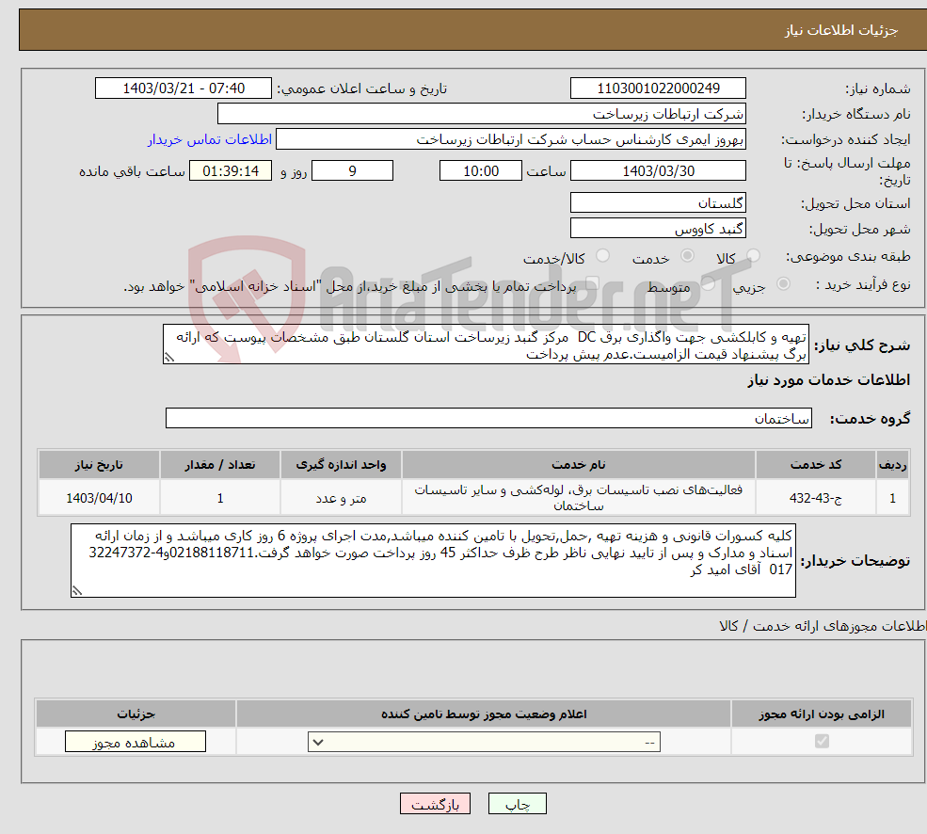
Task: Click the service name cell فعالیت‌های نصب تاسیسات برق
Action: tap(578, 498)
